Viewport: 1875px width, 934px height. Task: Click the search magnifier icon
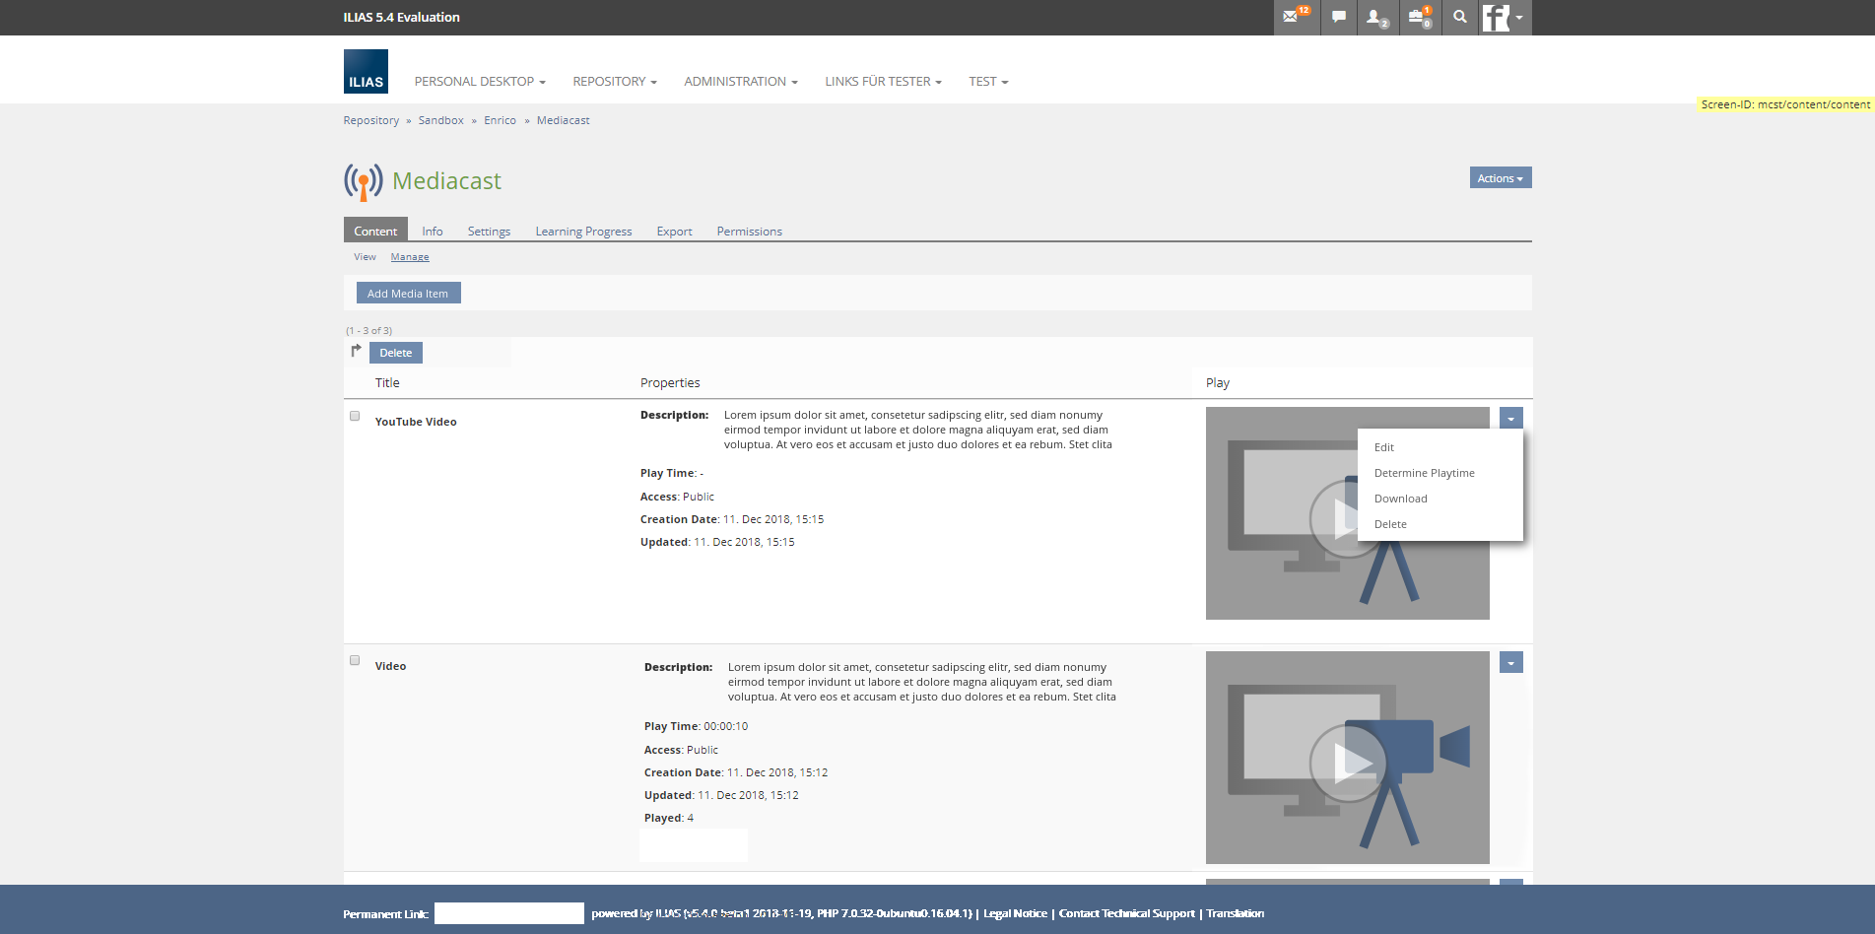coord(1459,17)
